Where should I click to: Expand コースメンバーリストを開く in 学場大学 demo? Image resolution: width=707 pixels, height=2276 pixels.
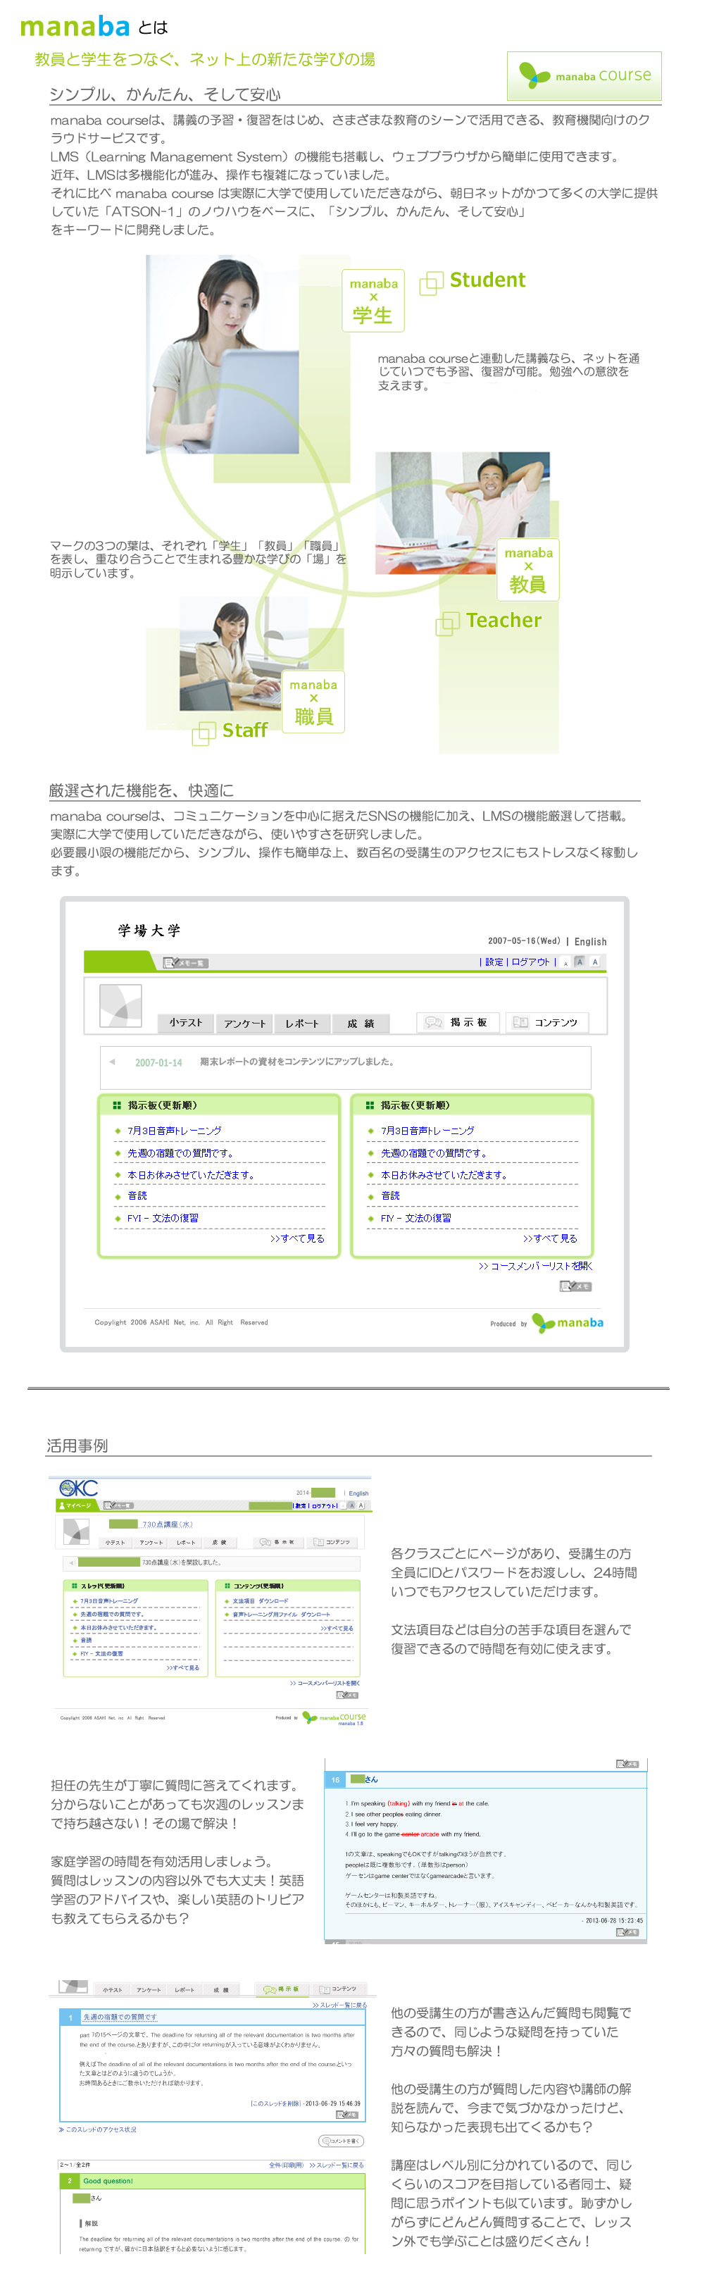click(536, 1266)
